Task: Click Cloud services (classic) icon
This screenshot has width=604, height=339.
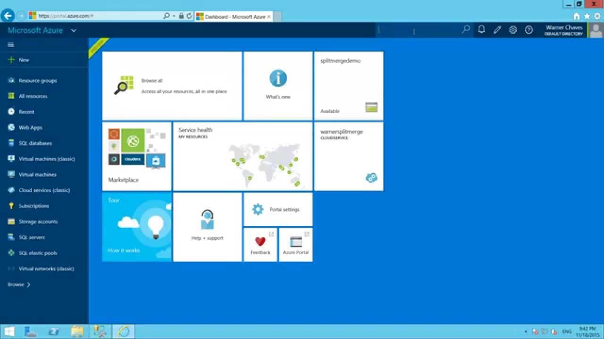Action: click(11, 190)
